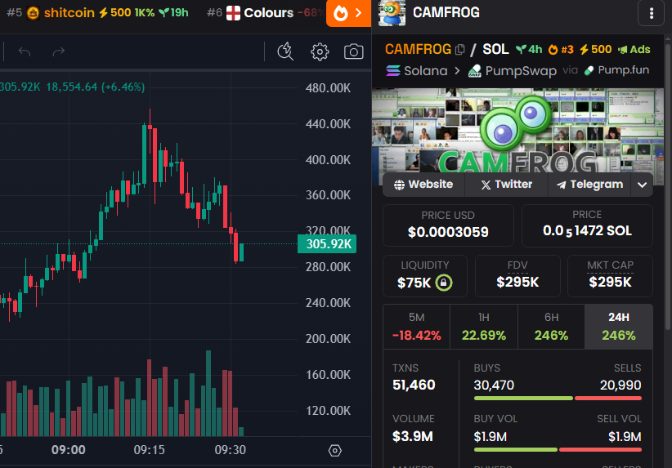Open quick search lightning magnifier icon
Image resolution: width=672 pixels, height=468 pixels.
point(285,51)
